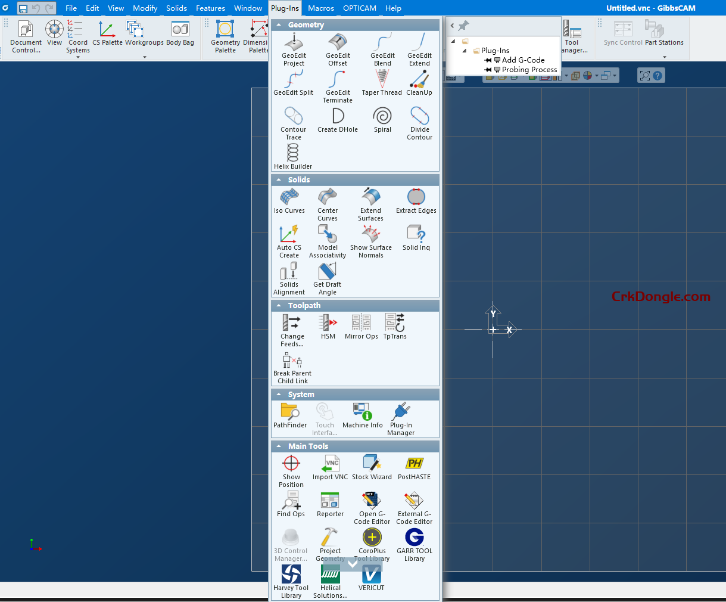Collapse the Solids section

pyautogui.click(x=278, y=179)
